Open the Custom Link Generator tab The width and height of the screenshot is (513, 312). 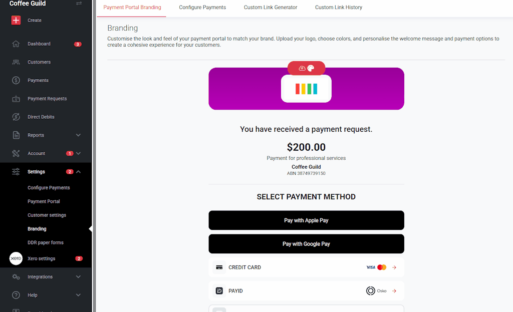[271, 8]
